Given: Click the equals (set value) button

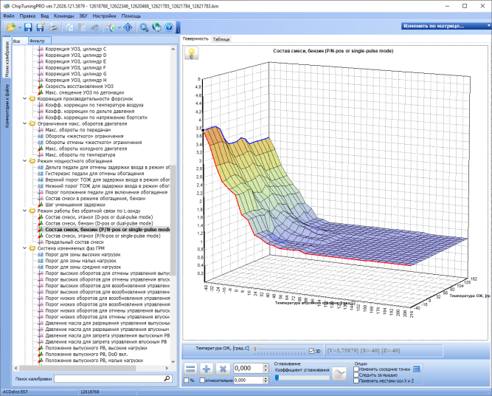Looking at the screenshot, I should (x=190, y=369).
